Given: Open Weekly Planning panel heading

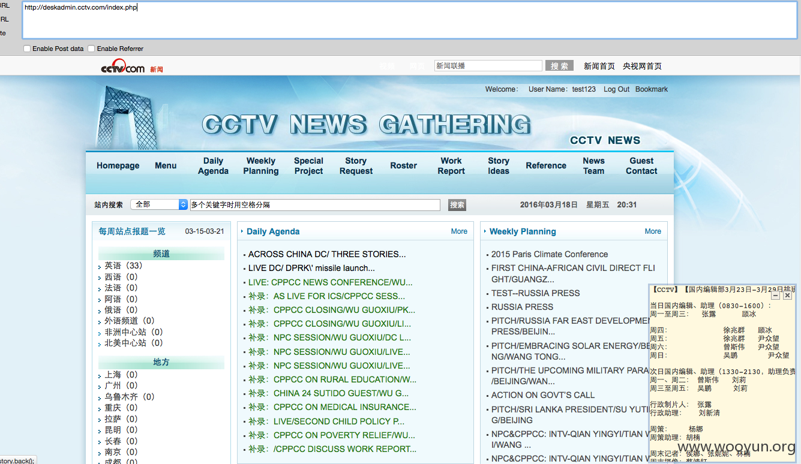Looking at the screenshot, I should [x=523, y=231].
